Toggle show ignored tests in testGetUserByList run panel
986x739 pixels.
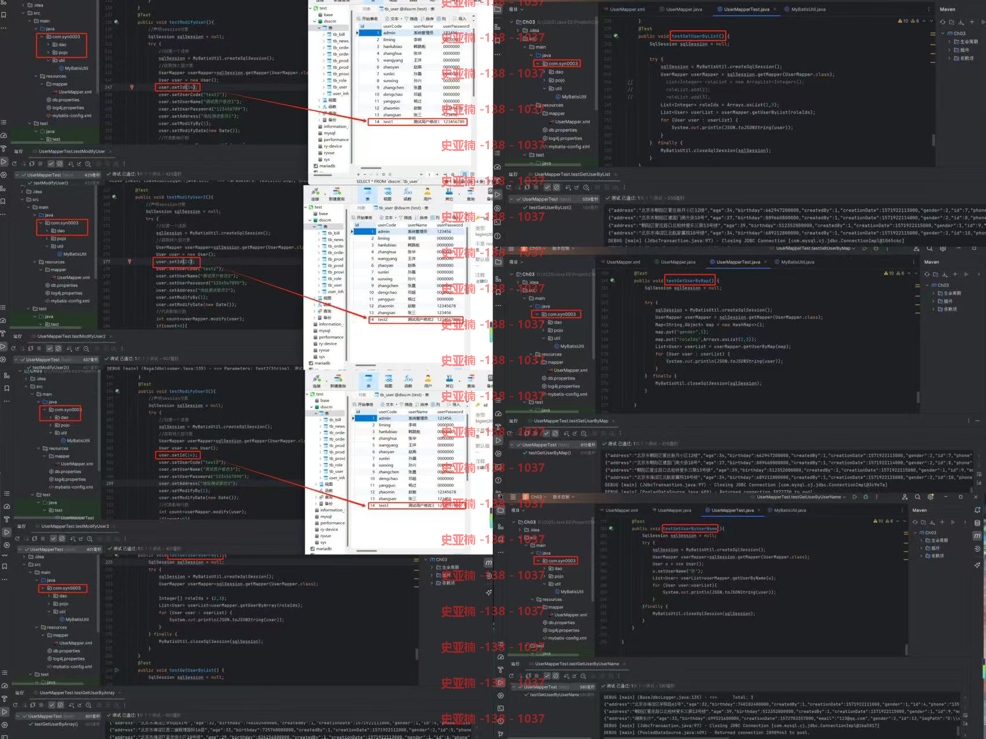(x=556, y=187)
